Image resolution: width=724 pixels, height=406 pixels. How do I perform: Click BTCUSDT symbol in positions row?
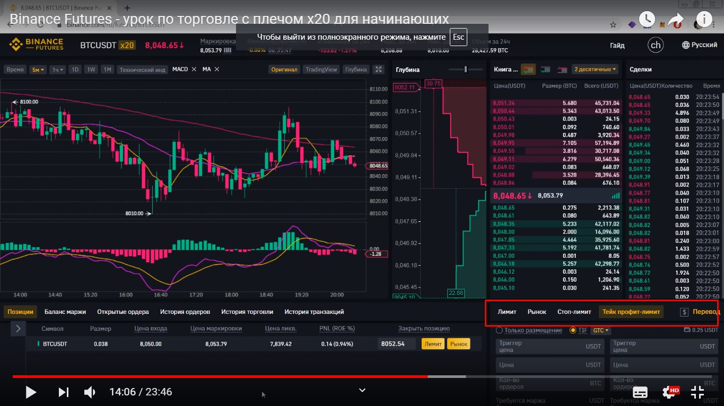click(x=55, y=344)
